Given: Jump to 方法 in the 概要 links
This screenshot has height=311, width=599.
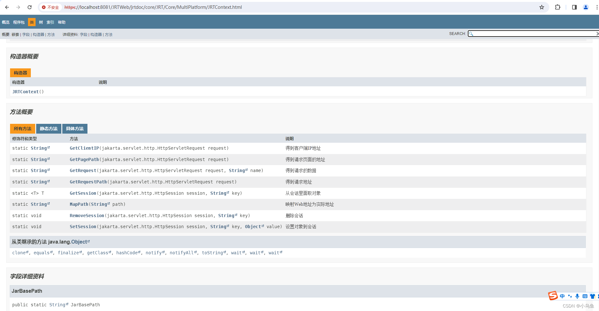Looking at the screenshot, I should [x=51, y=35].
